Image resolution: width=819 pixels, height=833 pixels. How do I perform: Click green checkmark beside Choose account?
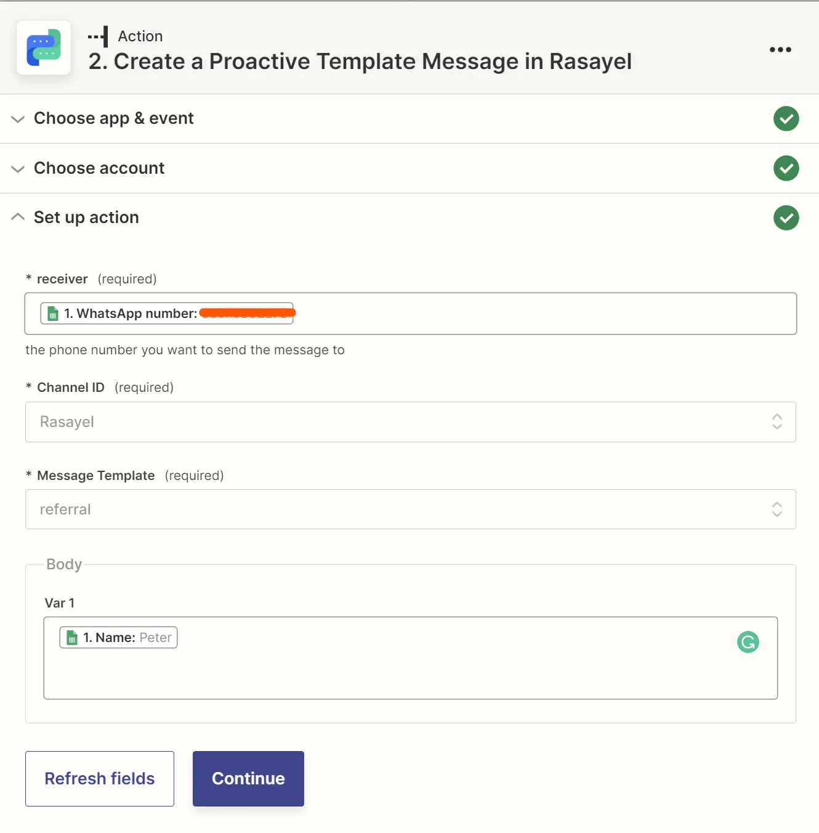point(786,168)
